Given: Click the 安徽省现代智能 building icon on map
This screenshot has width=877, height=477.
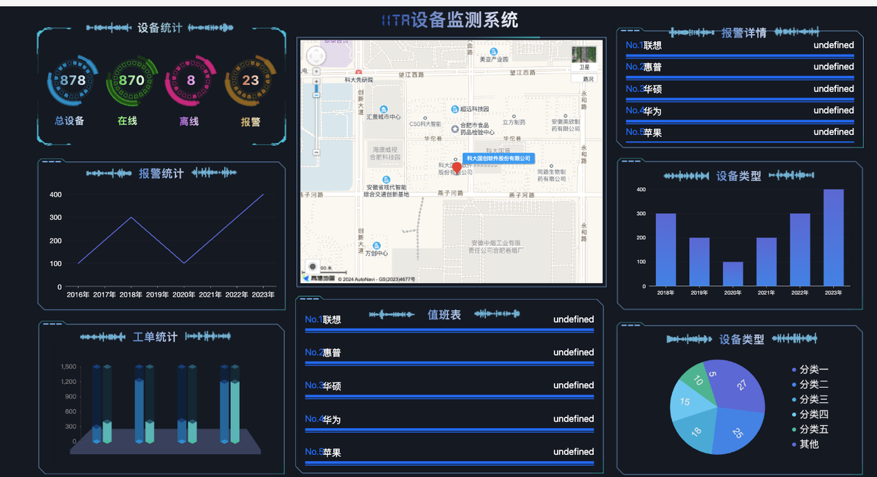Looking at the screenshot, I should tap(385, 179).
